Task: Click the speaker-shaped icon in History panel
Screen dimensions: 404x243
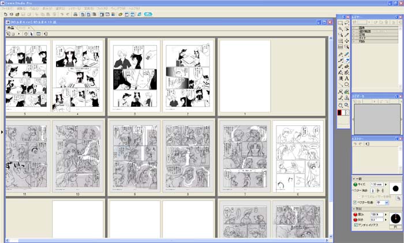Action: [367, 144]
